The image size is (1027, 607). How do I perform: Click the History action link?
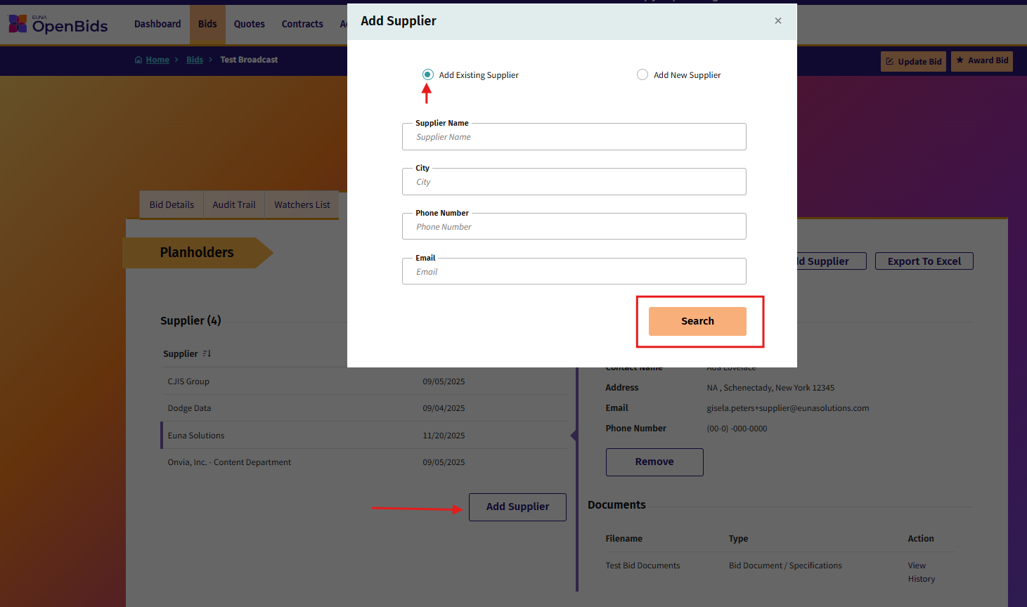click(x=922, y=579)
